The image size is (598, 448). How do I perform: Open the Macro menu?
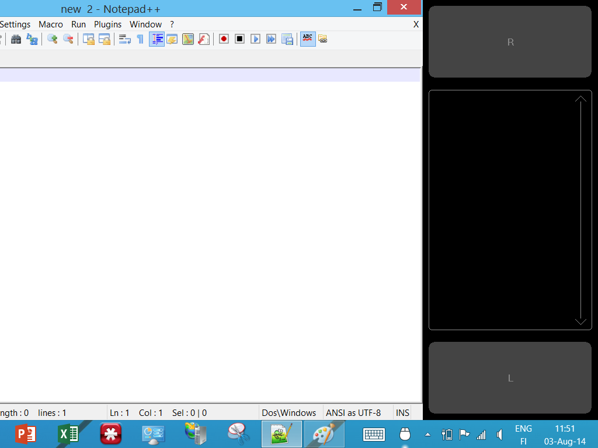point(51,24)
